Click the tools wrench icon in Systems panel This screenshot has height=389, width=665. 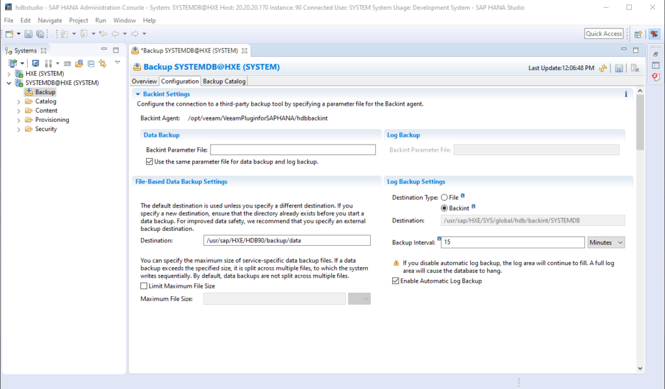click(48, 64)
